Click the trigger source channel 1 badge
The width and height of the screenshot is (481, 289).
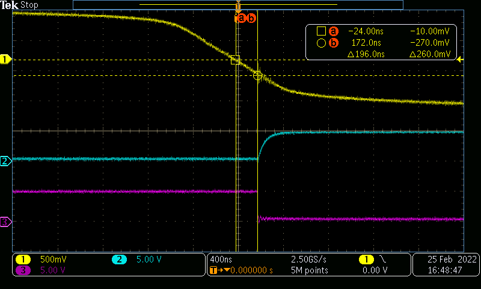[x=364, y=259]
